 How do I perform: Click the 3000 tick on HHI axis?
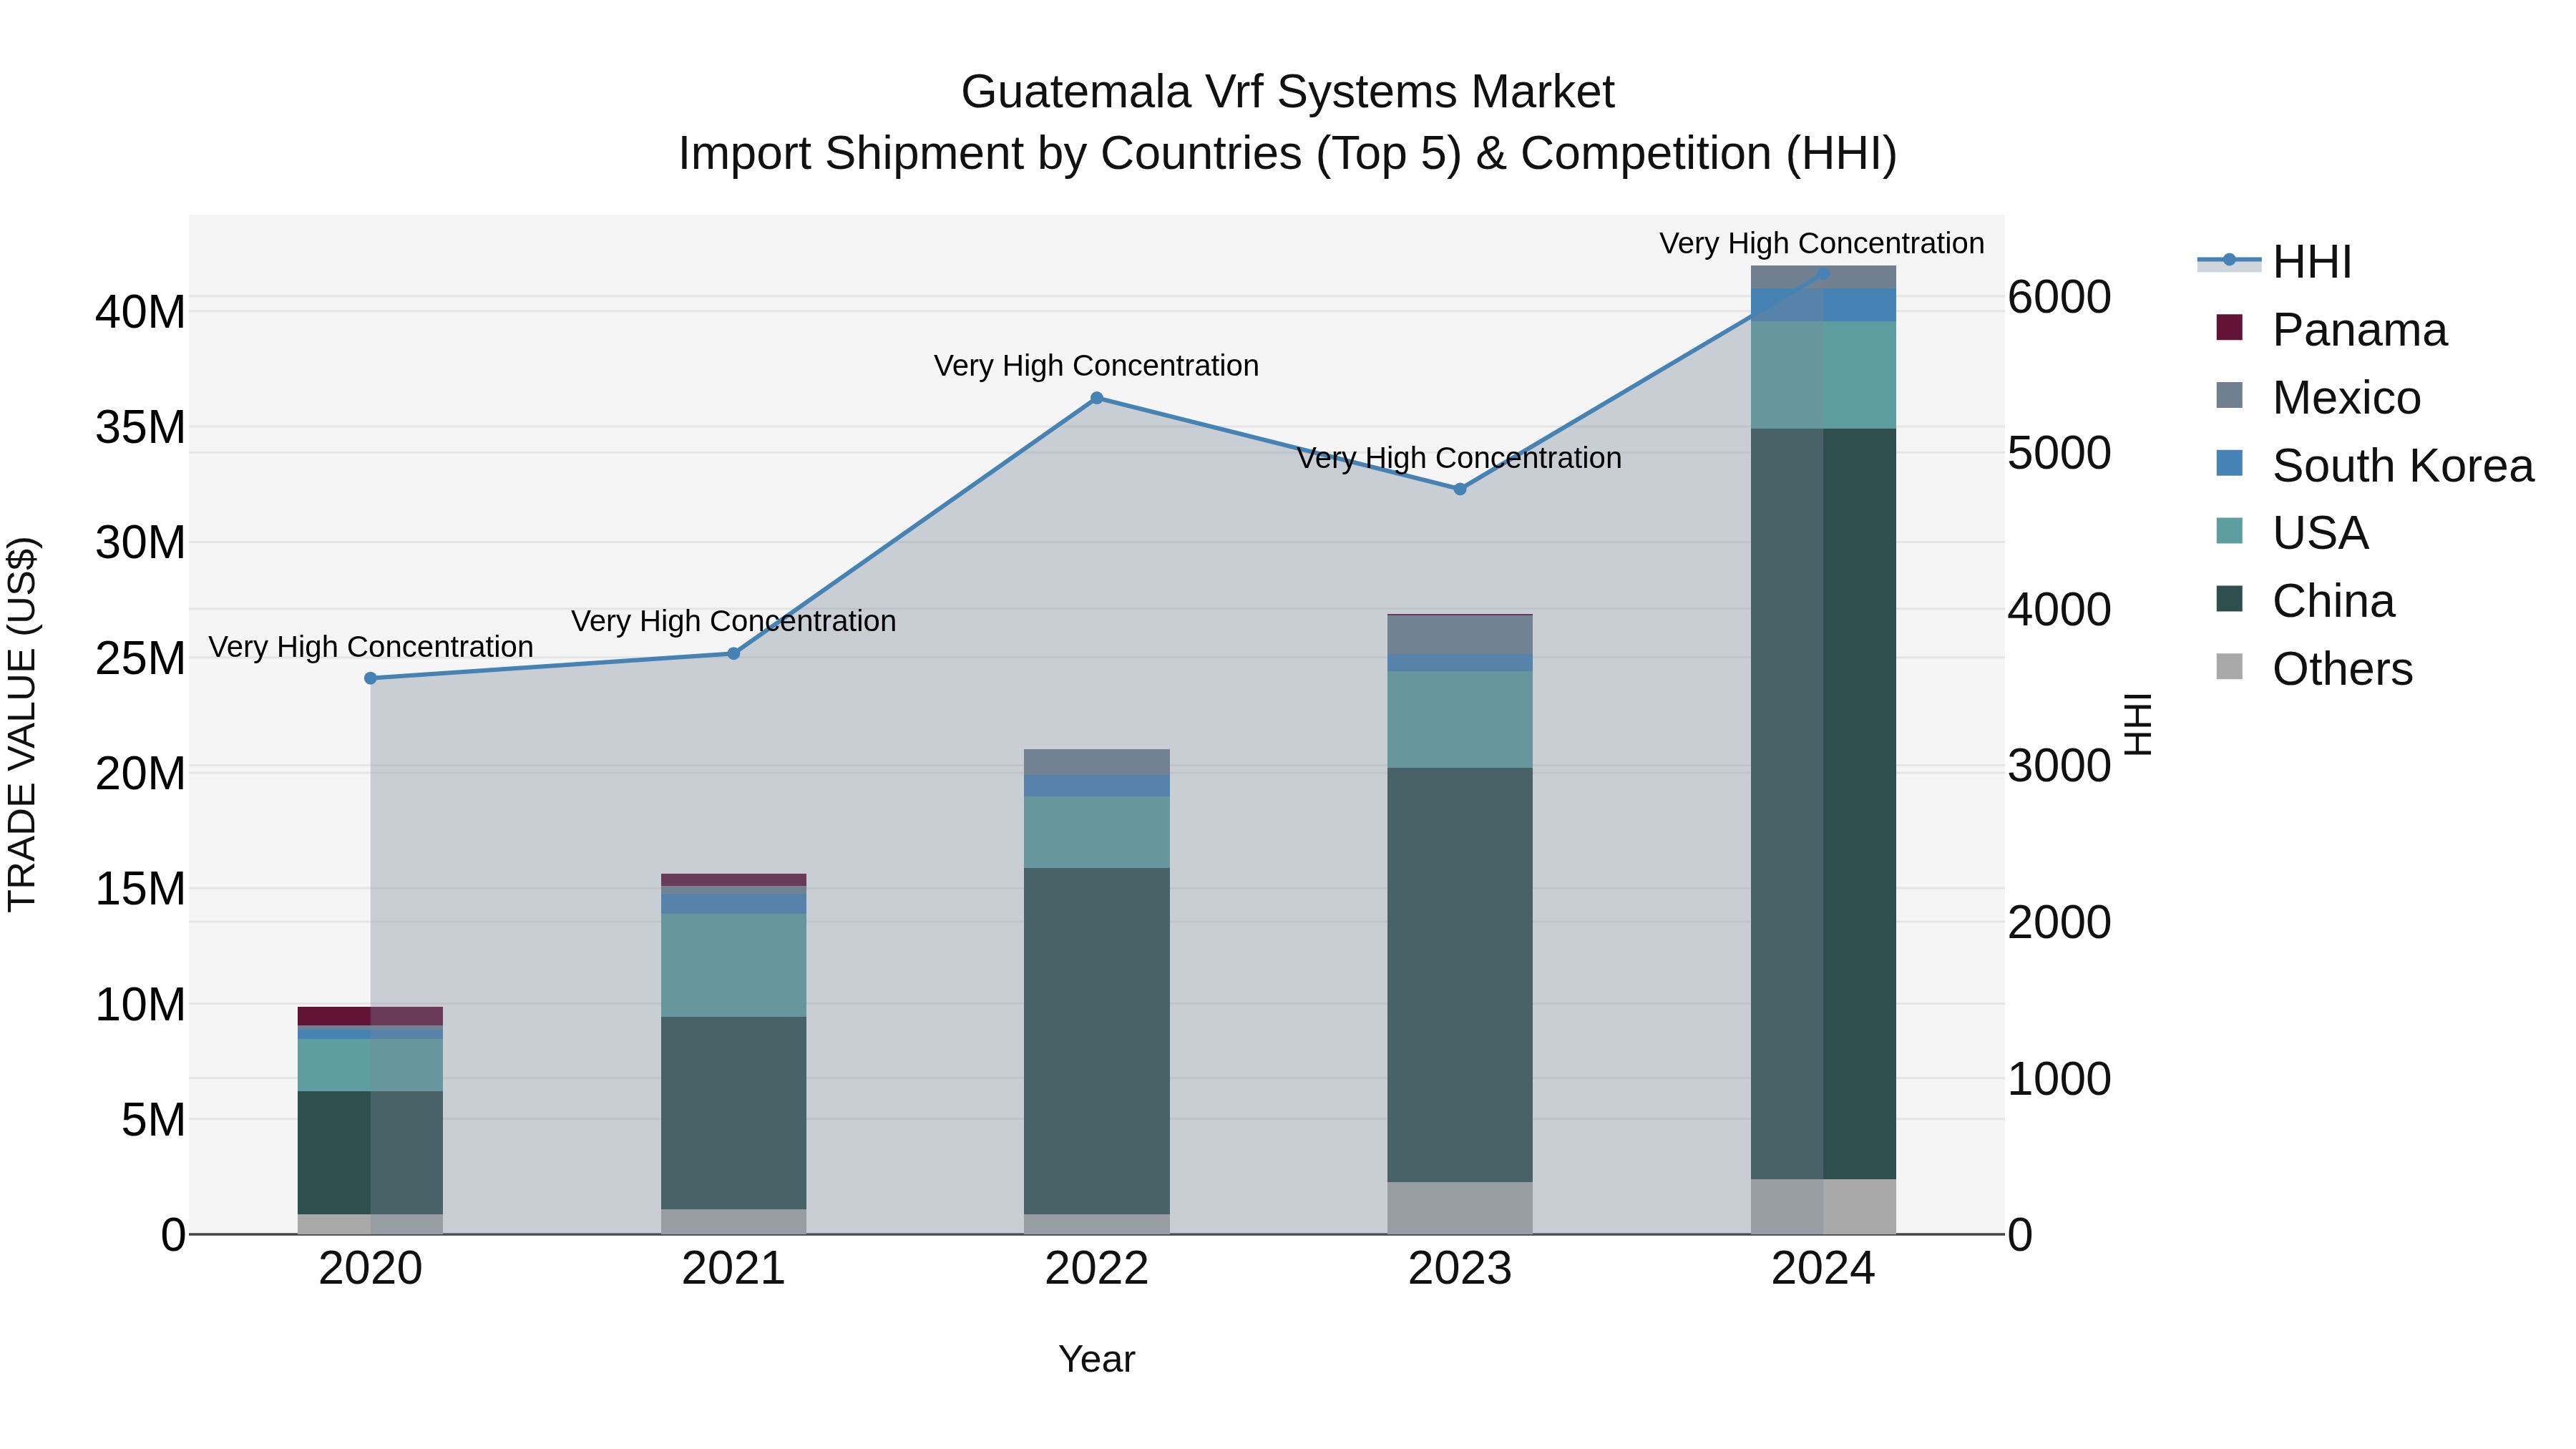[2059, 766]
